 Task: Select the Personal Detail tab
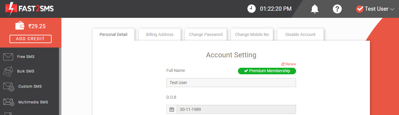tap(113, 34)
